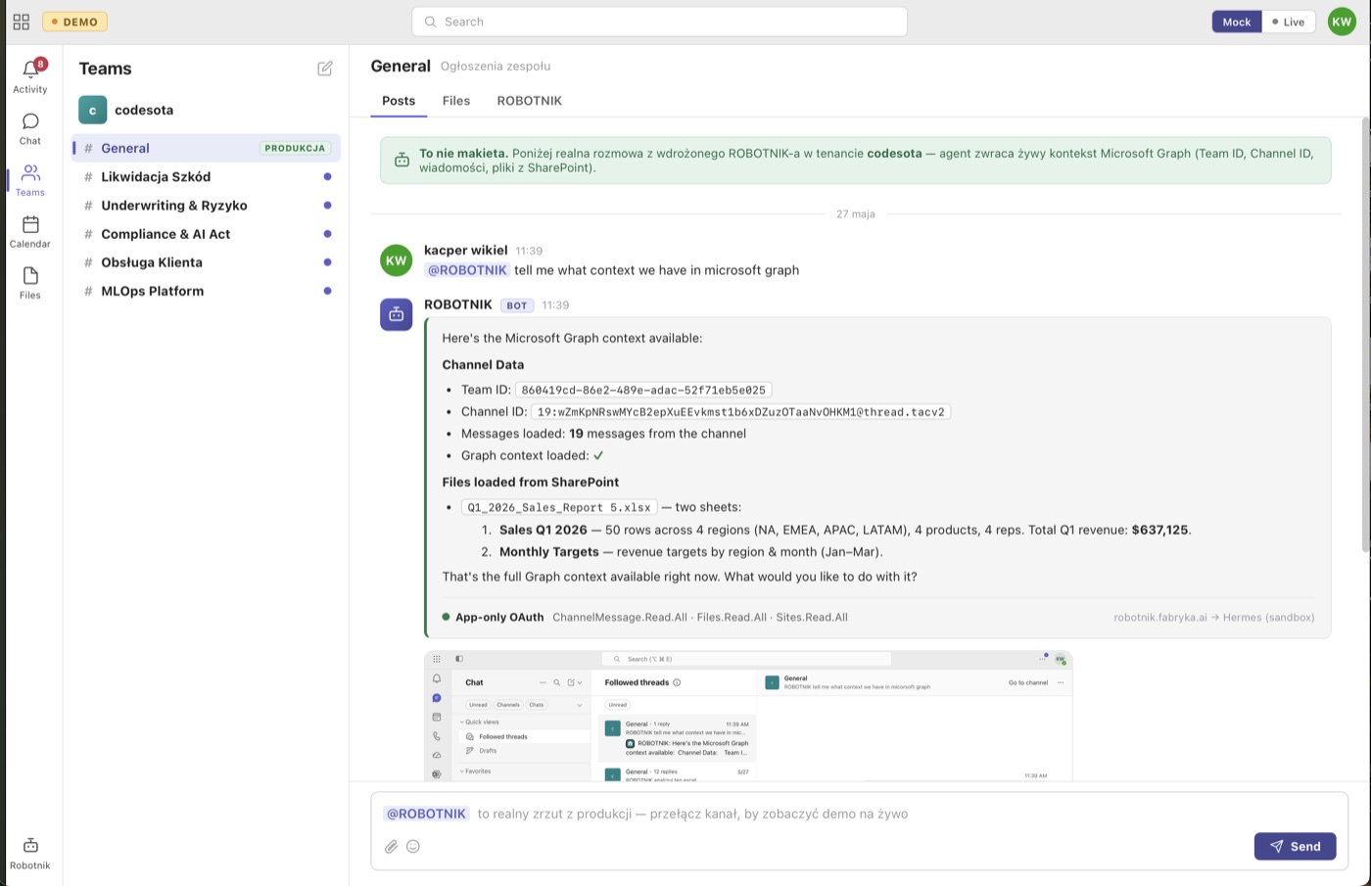Click the Files loaded from SharePoint heading
The width and height of the screenshot is (1371, 886).
pos(531,482)
